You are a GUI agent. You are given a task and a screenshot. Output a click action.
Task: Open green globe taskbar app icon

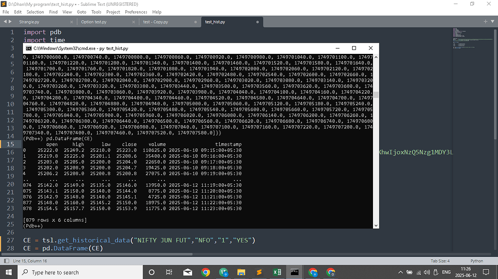point(224,272)
